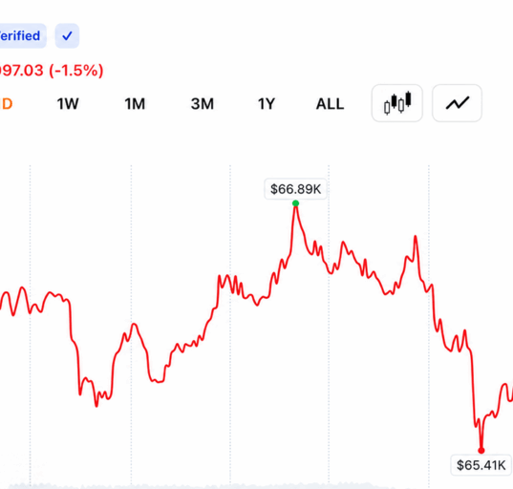
Task: Select the 1M time range
Action: pyautogui.click(x=135, y=104)
